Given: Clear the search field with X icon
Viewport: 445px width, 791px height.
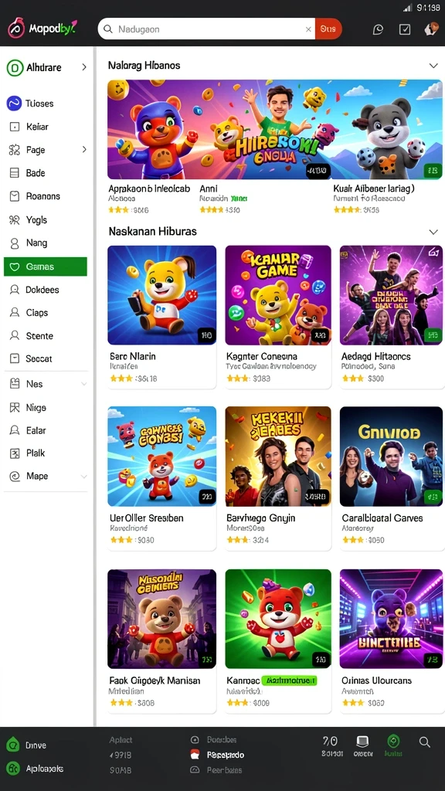Looking at the screenshot, I should tap(308, 29).
